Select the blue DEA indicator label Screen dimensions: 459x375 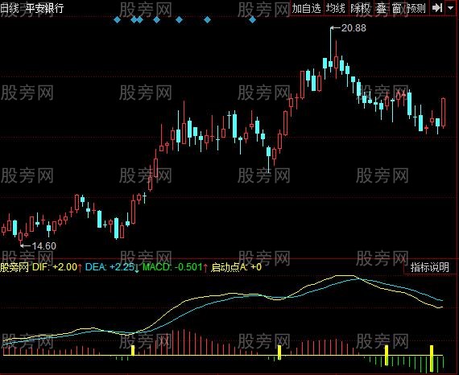click(x=110, y=267)
